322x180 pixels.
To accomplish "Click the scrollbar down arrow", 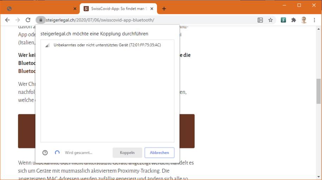I will [318, 177].
